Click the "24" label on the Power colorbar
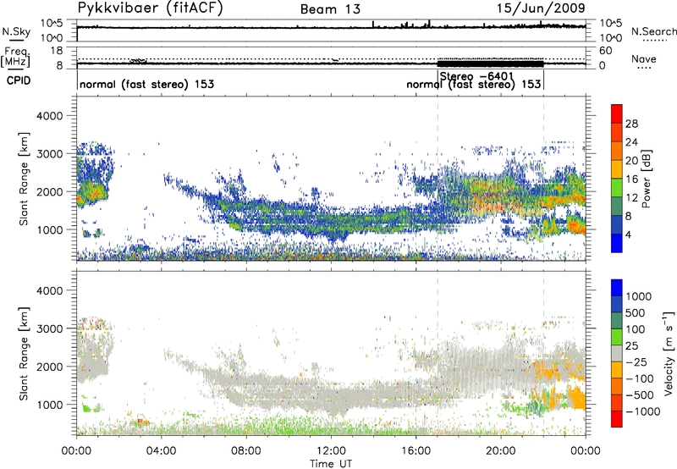677x469 pixels. 631,142
